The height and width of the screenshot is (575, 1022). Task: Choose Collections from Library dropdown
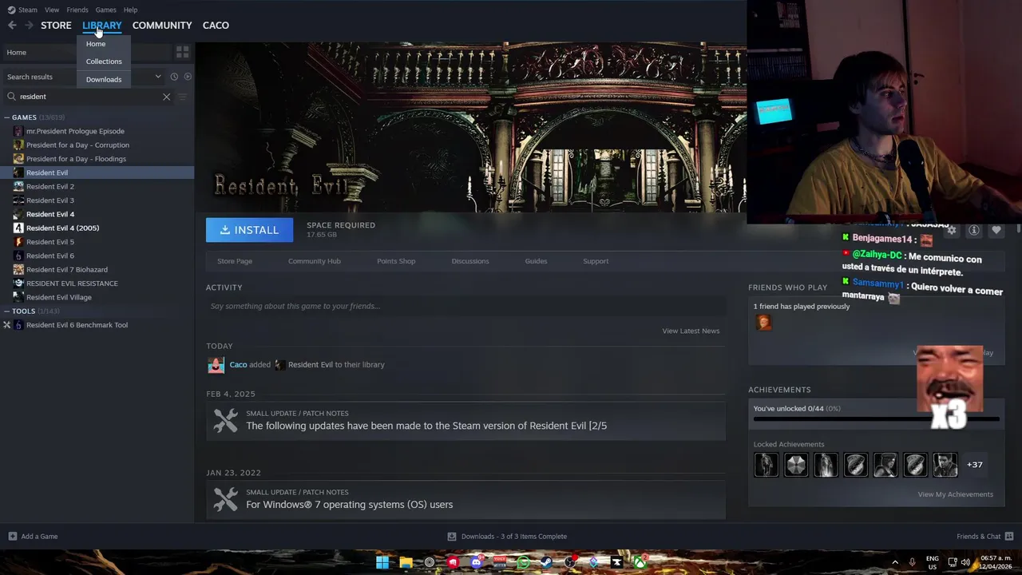[104, 61]
